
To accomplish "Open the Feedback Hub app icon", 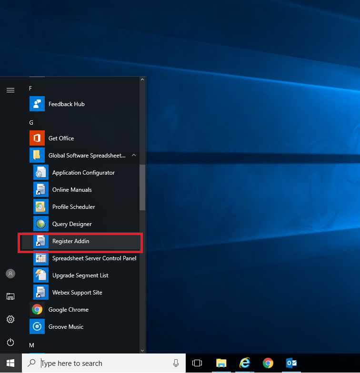I will click(x=37, y=104).
